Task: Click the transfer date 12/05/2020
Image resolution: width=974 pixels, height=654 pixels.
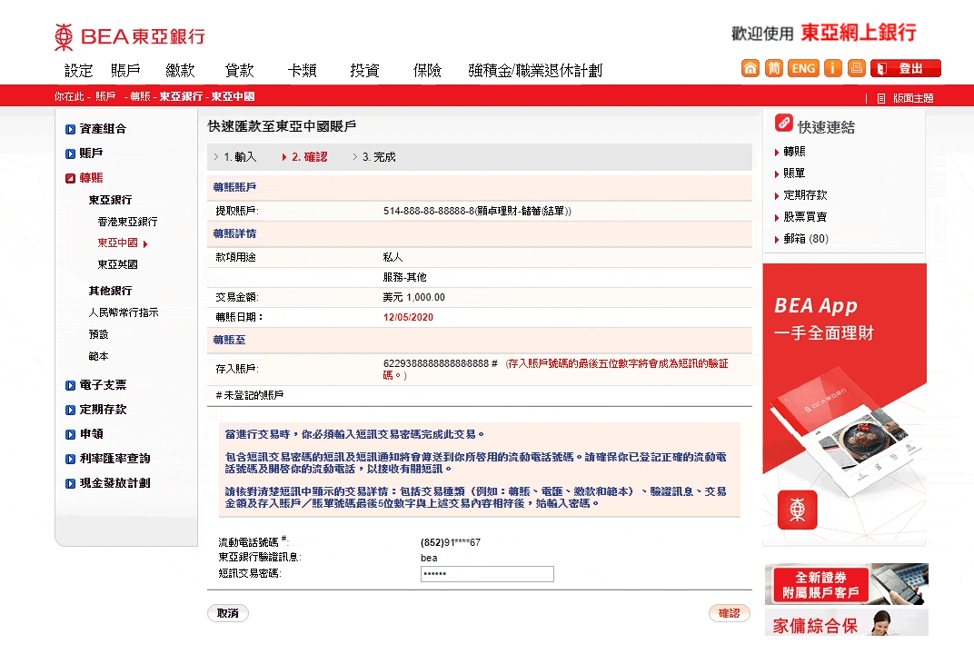Action: pos(408,317)
